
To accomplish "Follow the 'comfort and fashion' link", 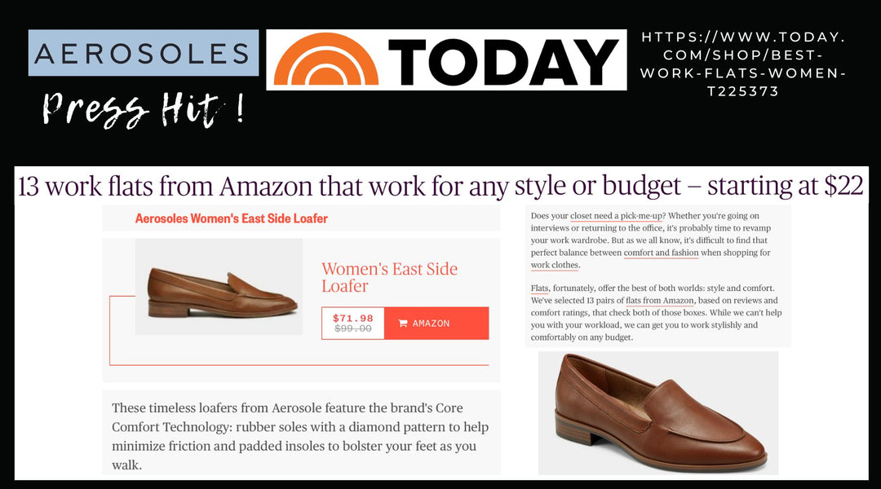I will (662, 253).
